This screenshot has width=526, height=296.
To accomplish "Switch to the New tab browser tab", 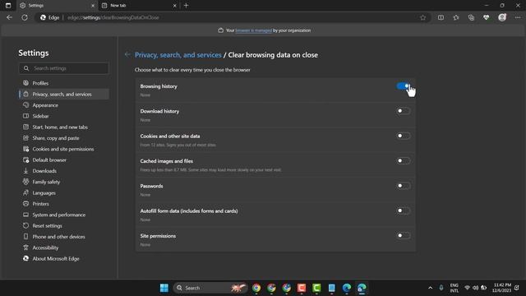I will (x=139, y=6).
